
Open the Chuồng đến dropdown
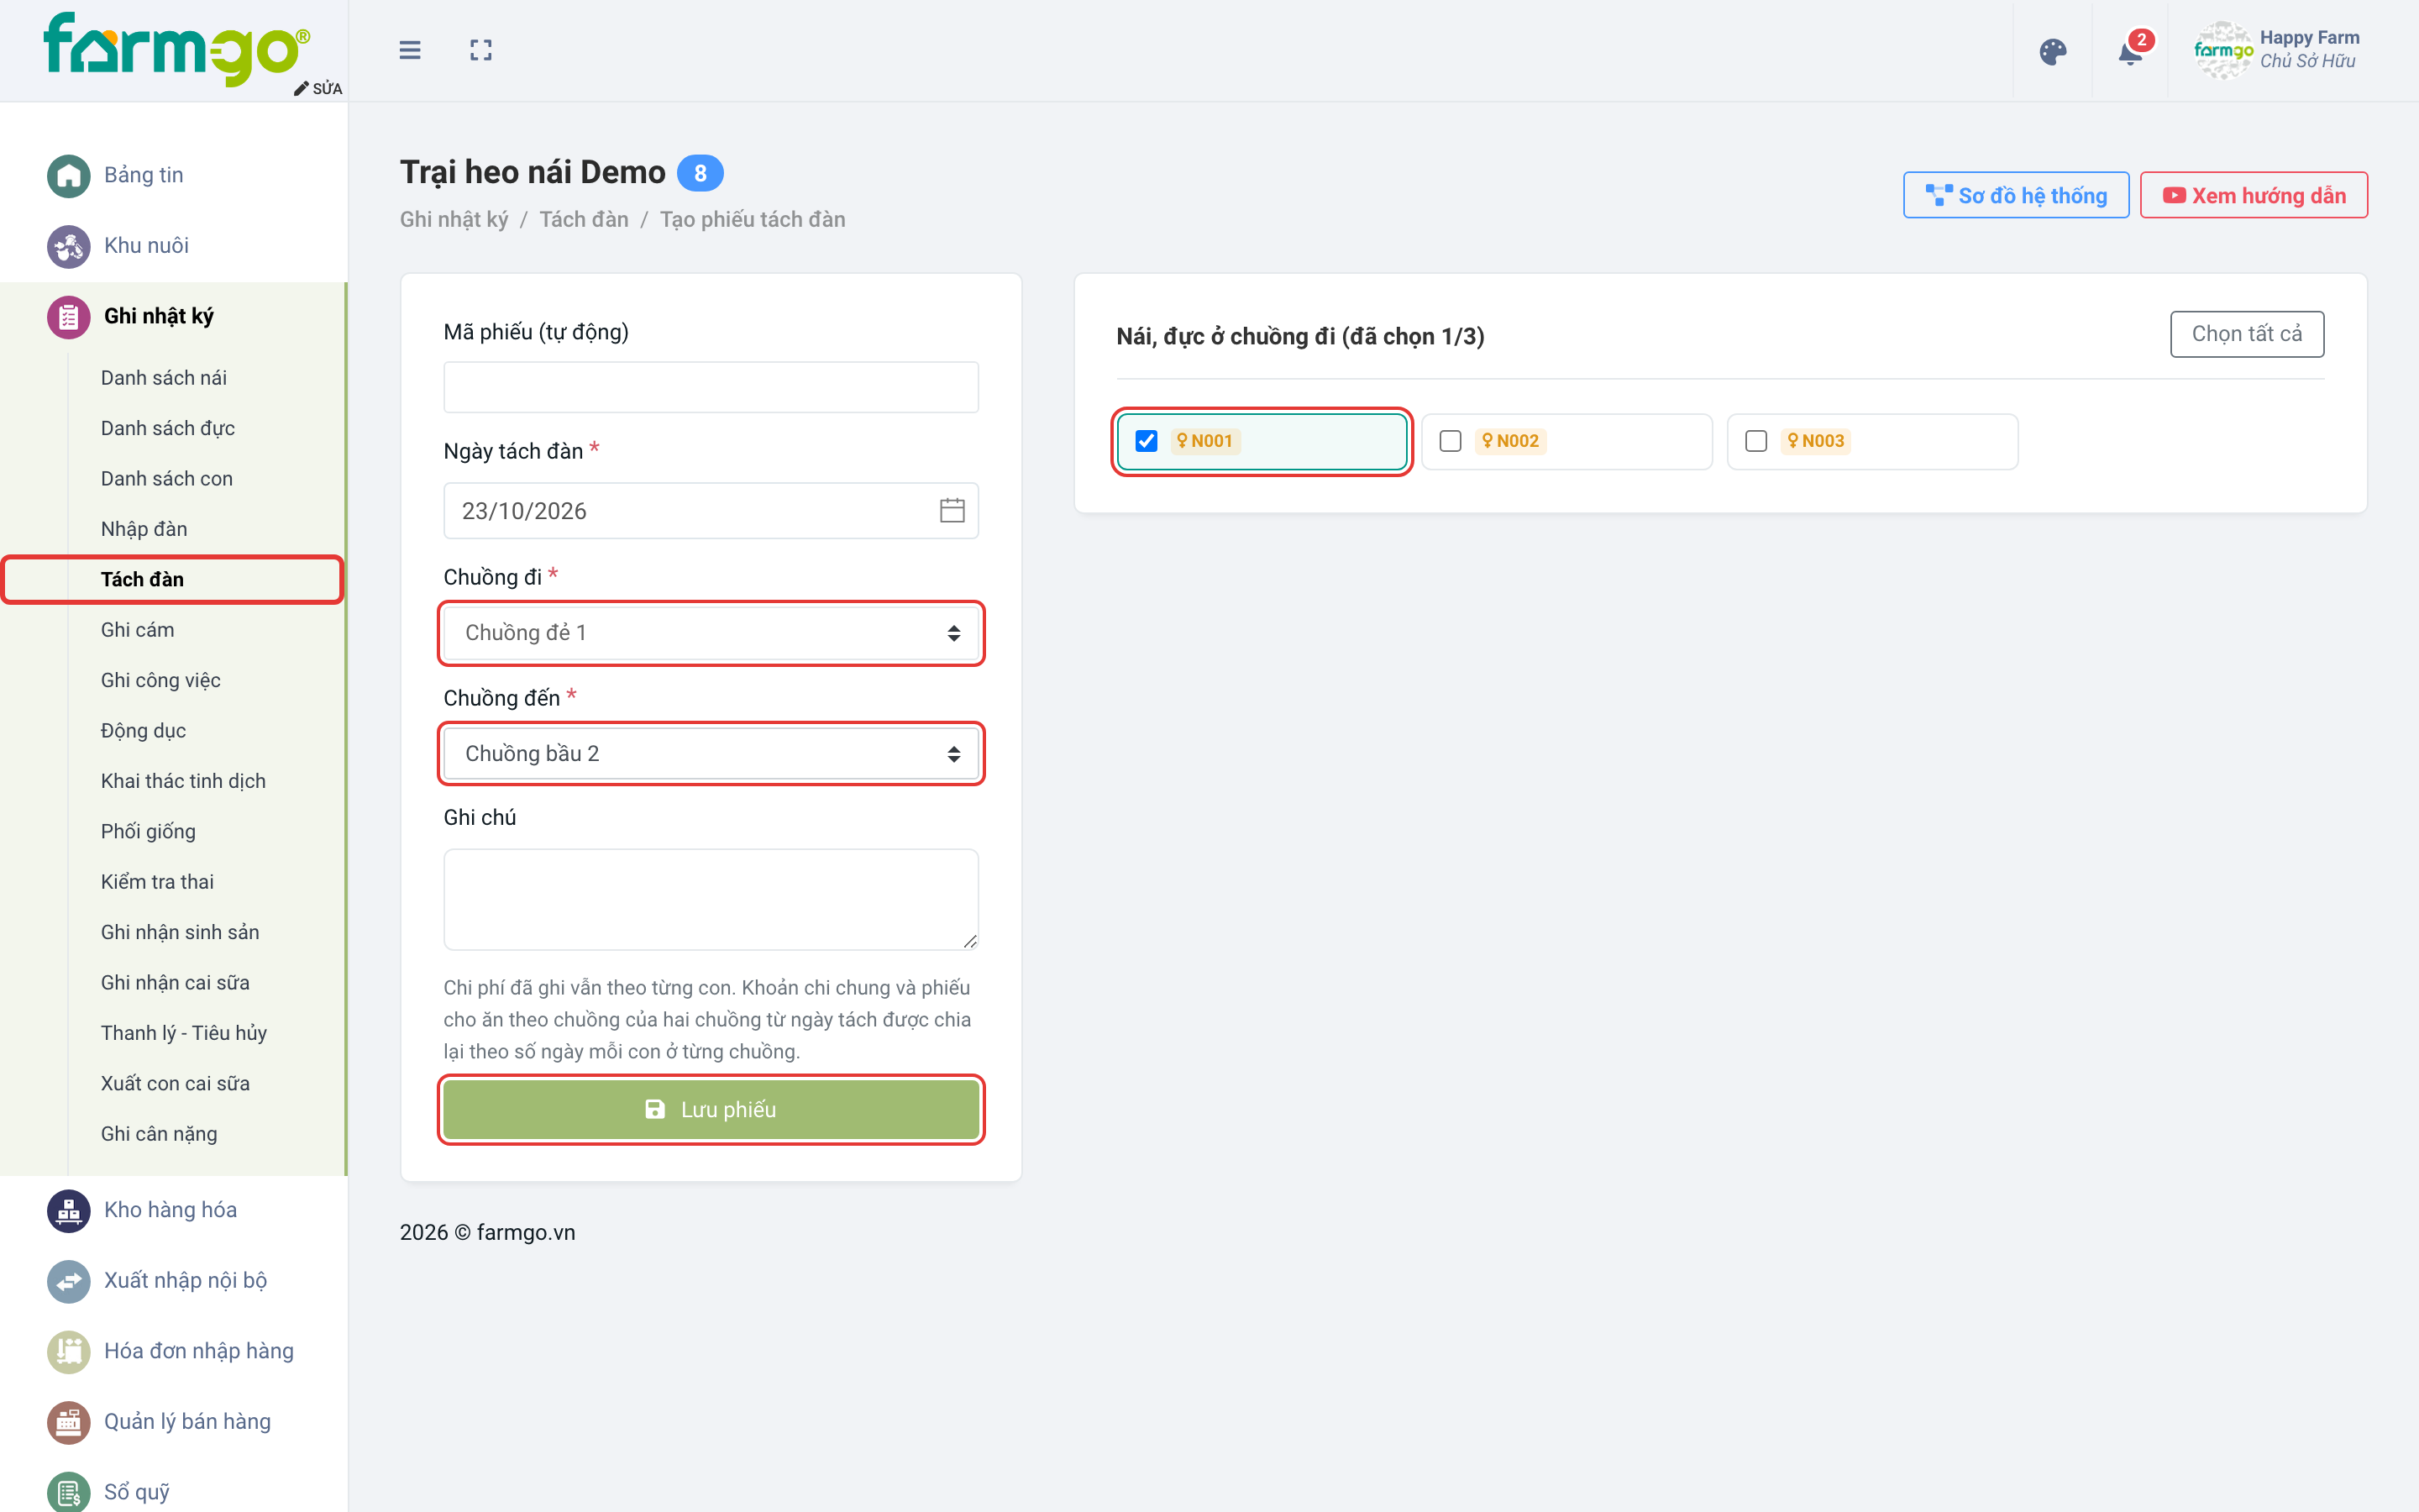coord(711,754)
